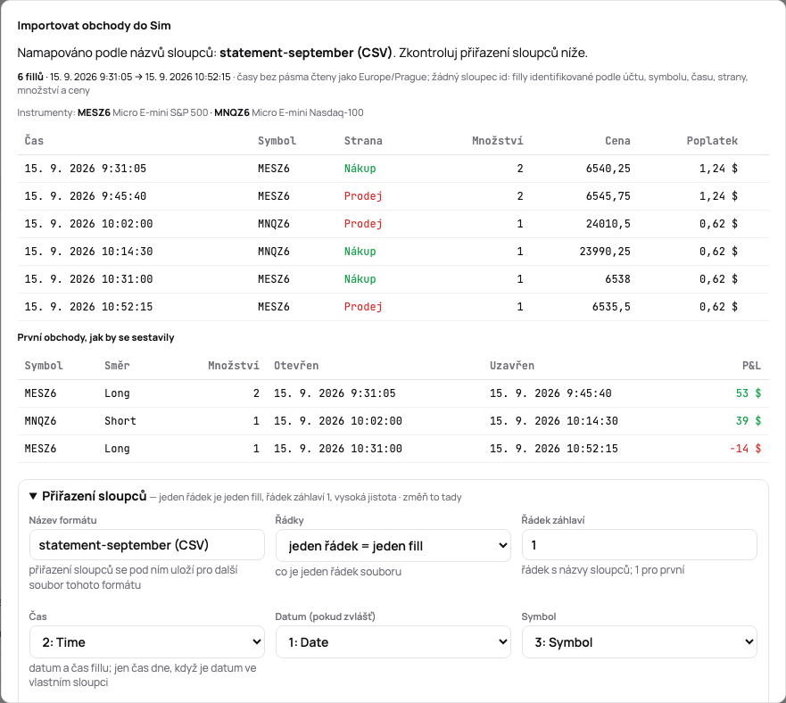Click the Cena column header
The width and height of the screenshot is (786, 703).
tap(617, 141)
